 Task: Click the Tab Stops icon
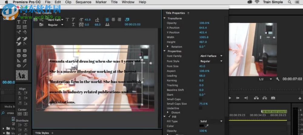(x=108, y=25)
